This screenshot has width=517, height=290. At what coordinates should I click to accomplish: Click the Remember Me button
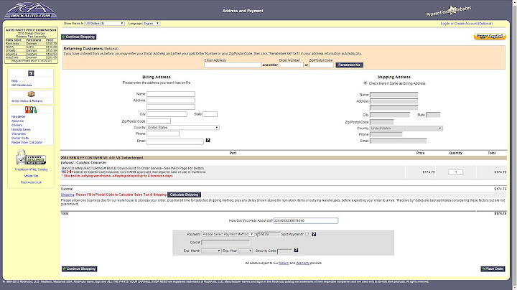coord(349,65)
